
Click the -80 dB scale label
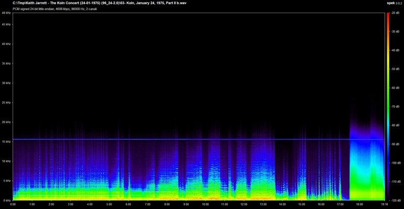394,125
